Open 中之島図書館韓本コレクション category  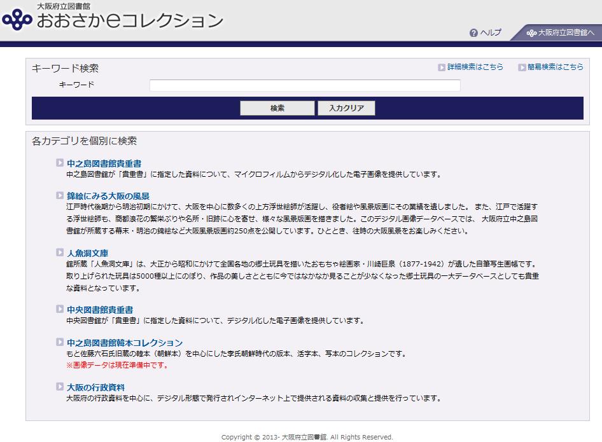tap(124, 343)
